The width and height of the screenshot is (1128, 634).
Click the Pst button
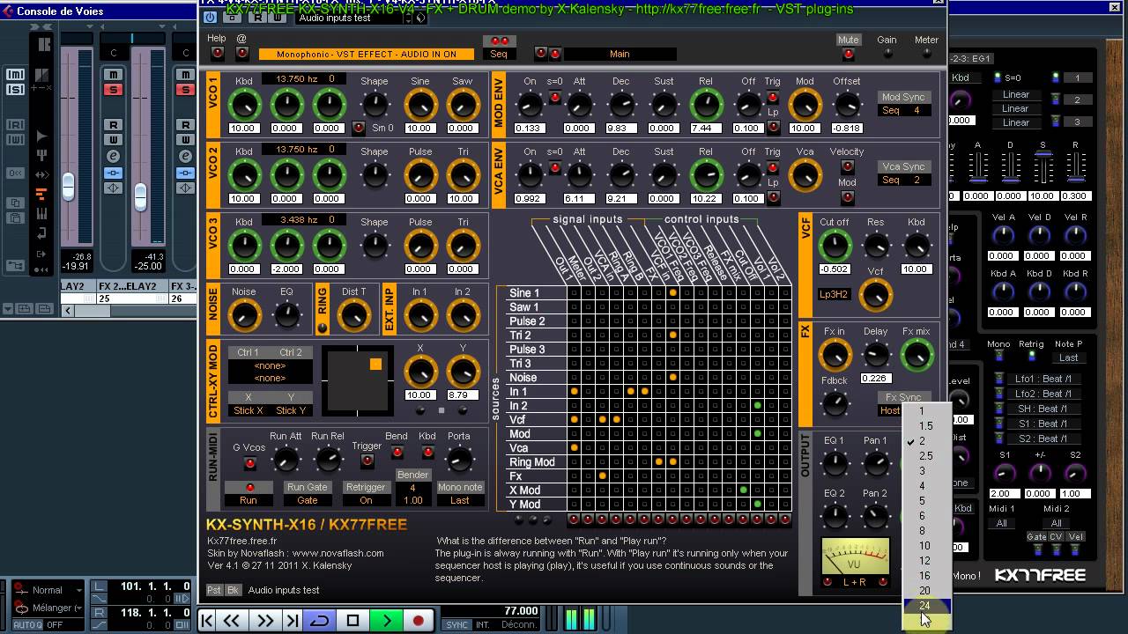click(214, 590)
